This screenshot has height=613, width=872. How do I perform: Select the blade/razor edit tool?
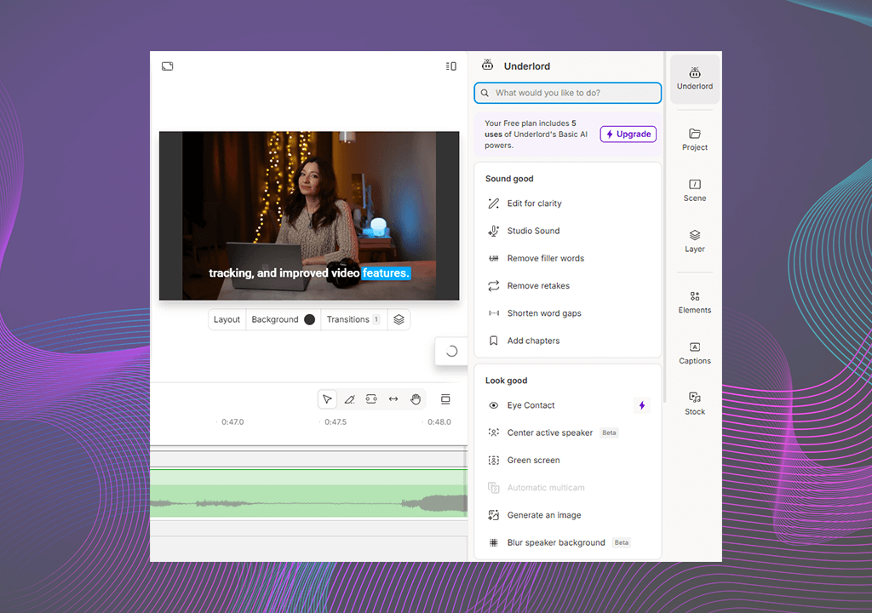[x=349, y=399]
